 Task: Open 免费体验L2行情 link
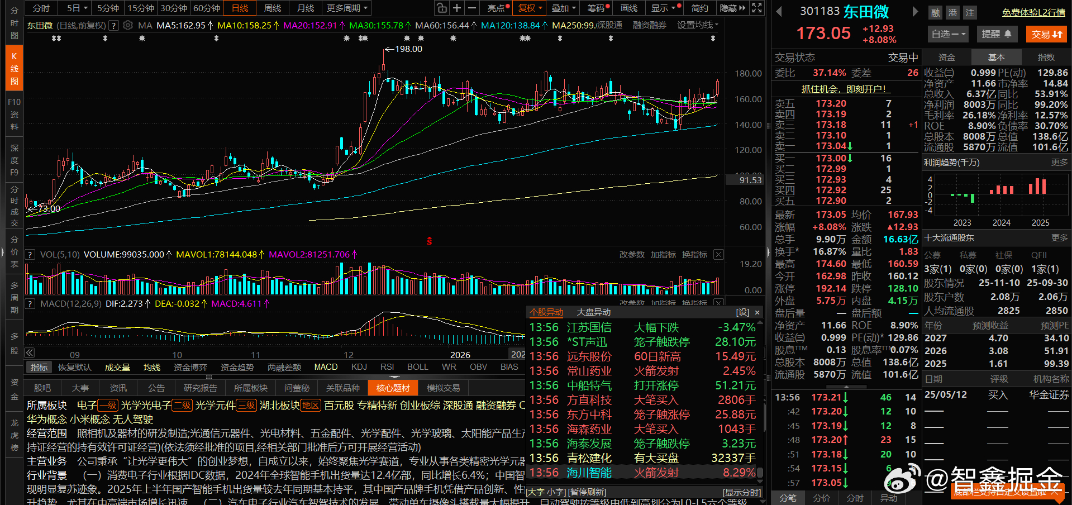[1033, 12]
